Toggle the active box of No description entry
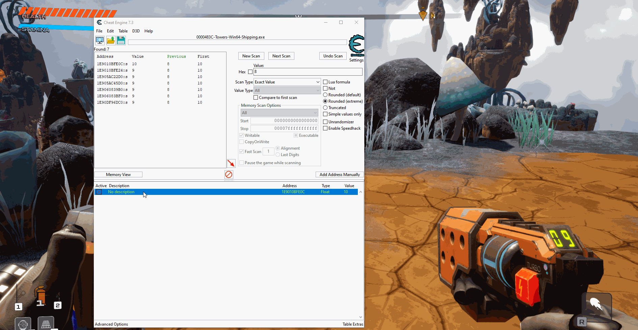 [99, 192]
